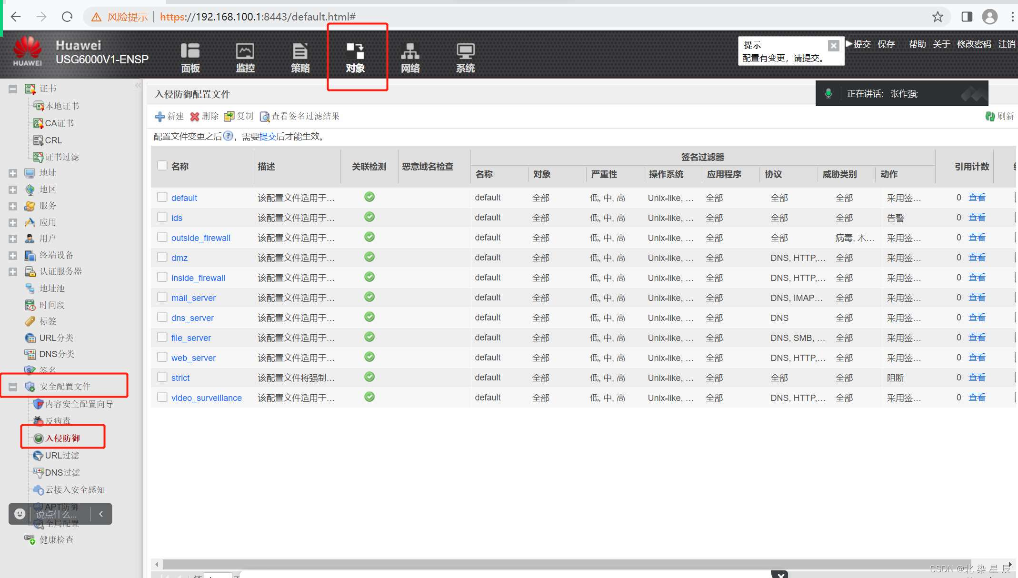The width and height of the screenshot is (1018, 578).
Task: Expand the 认证服务器 tree node
Action: pyautogui.click(x=13, y=272)
